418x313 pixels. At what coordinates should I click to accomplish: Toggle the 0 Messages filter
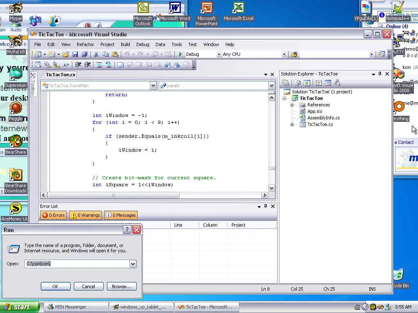coord(121,215)
